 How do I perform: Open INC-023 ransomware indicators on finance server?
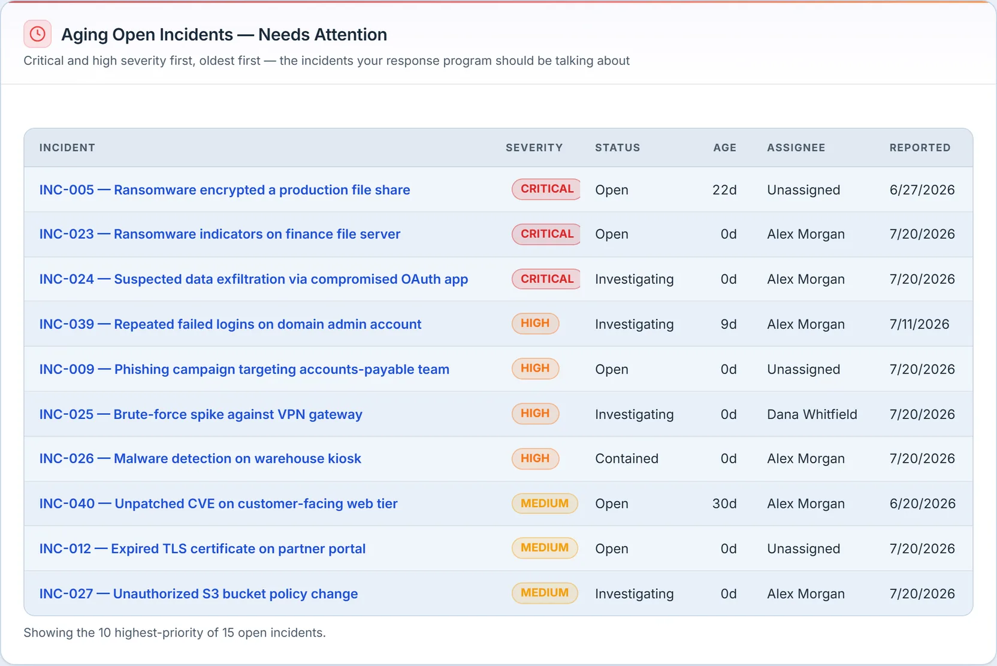(220, 234)
